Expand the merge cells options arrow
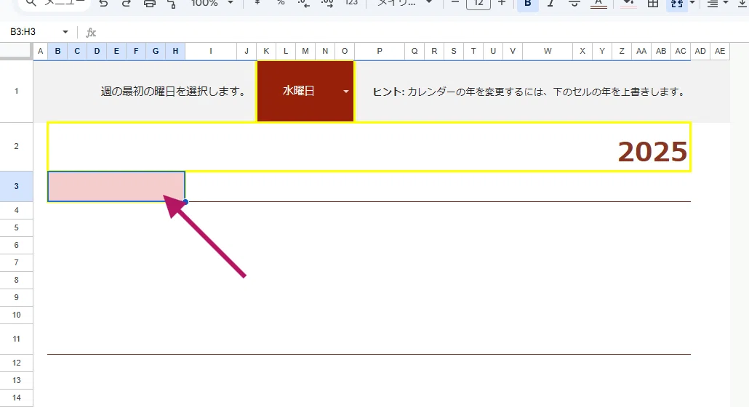 [x=692, y=4]
